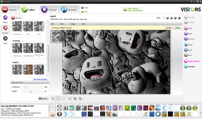The height and width of the screenshot is (120, 202).
Task: Open the Creator tab
Action: pyautogui.click(x=50, y=9)
